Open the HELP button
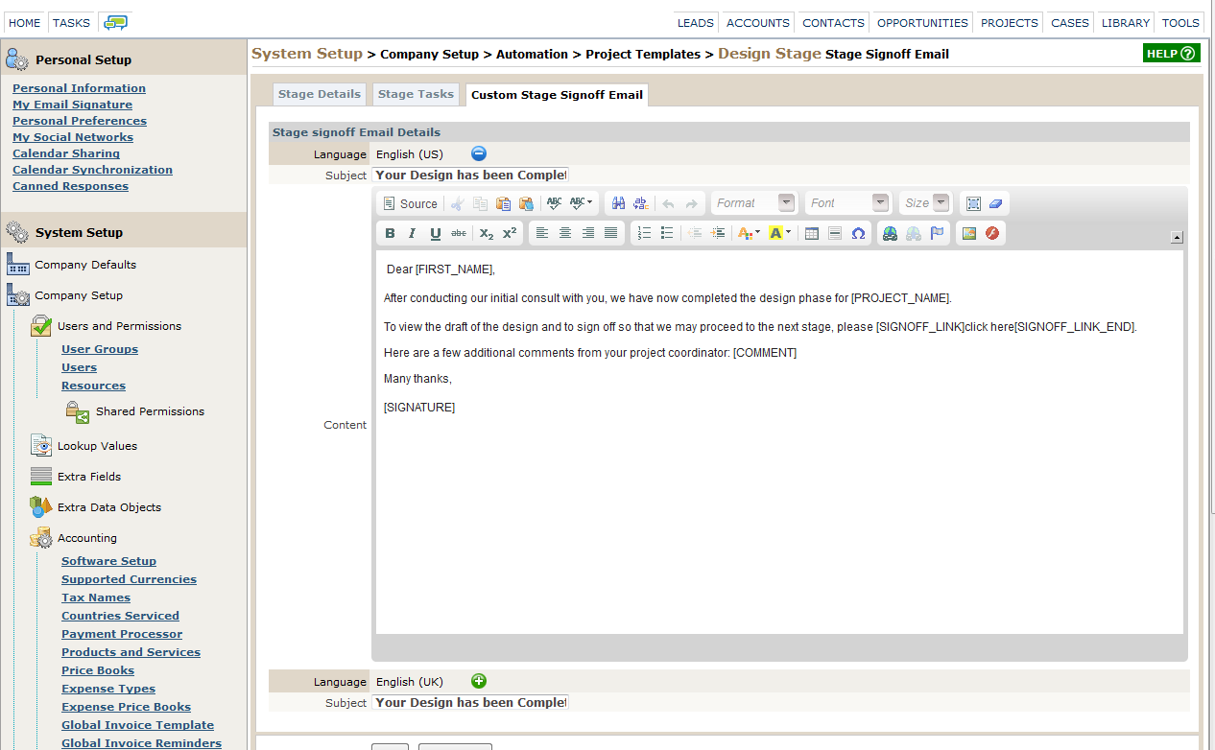This screenshot has height=750, width=1215. (x=1172, y=54)
